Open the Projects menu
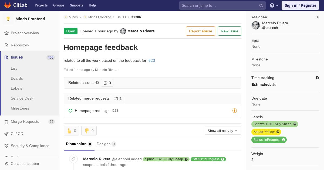The image size is (324, 170). (x=41, y=5)
